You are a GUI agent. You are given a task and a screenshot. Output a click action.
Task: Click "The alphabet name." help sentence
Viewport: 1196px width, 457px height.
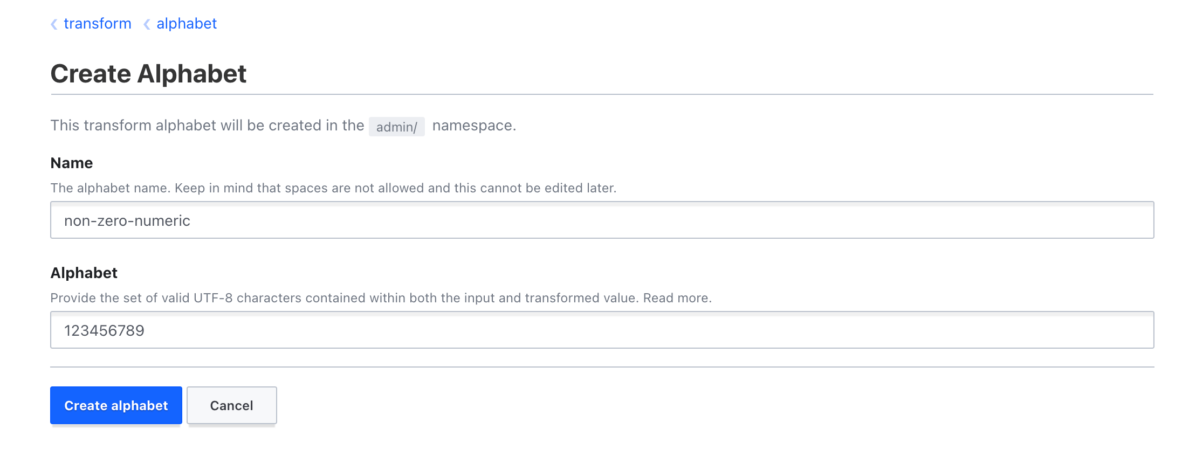[110, 188]
